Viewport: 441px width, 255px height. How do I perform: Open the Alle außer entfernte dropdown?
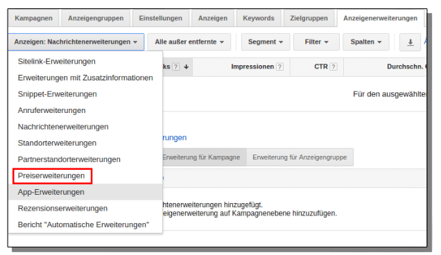(189, 42)
